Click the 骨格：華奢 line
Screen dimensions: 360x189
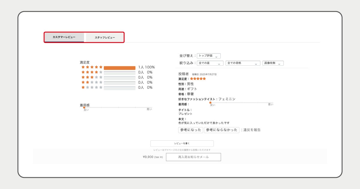point(186,94)
